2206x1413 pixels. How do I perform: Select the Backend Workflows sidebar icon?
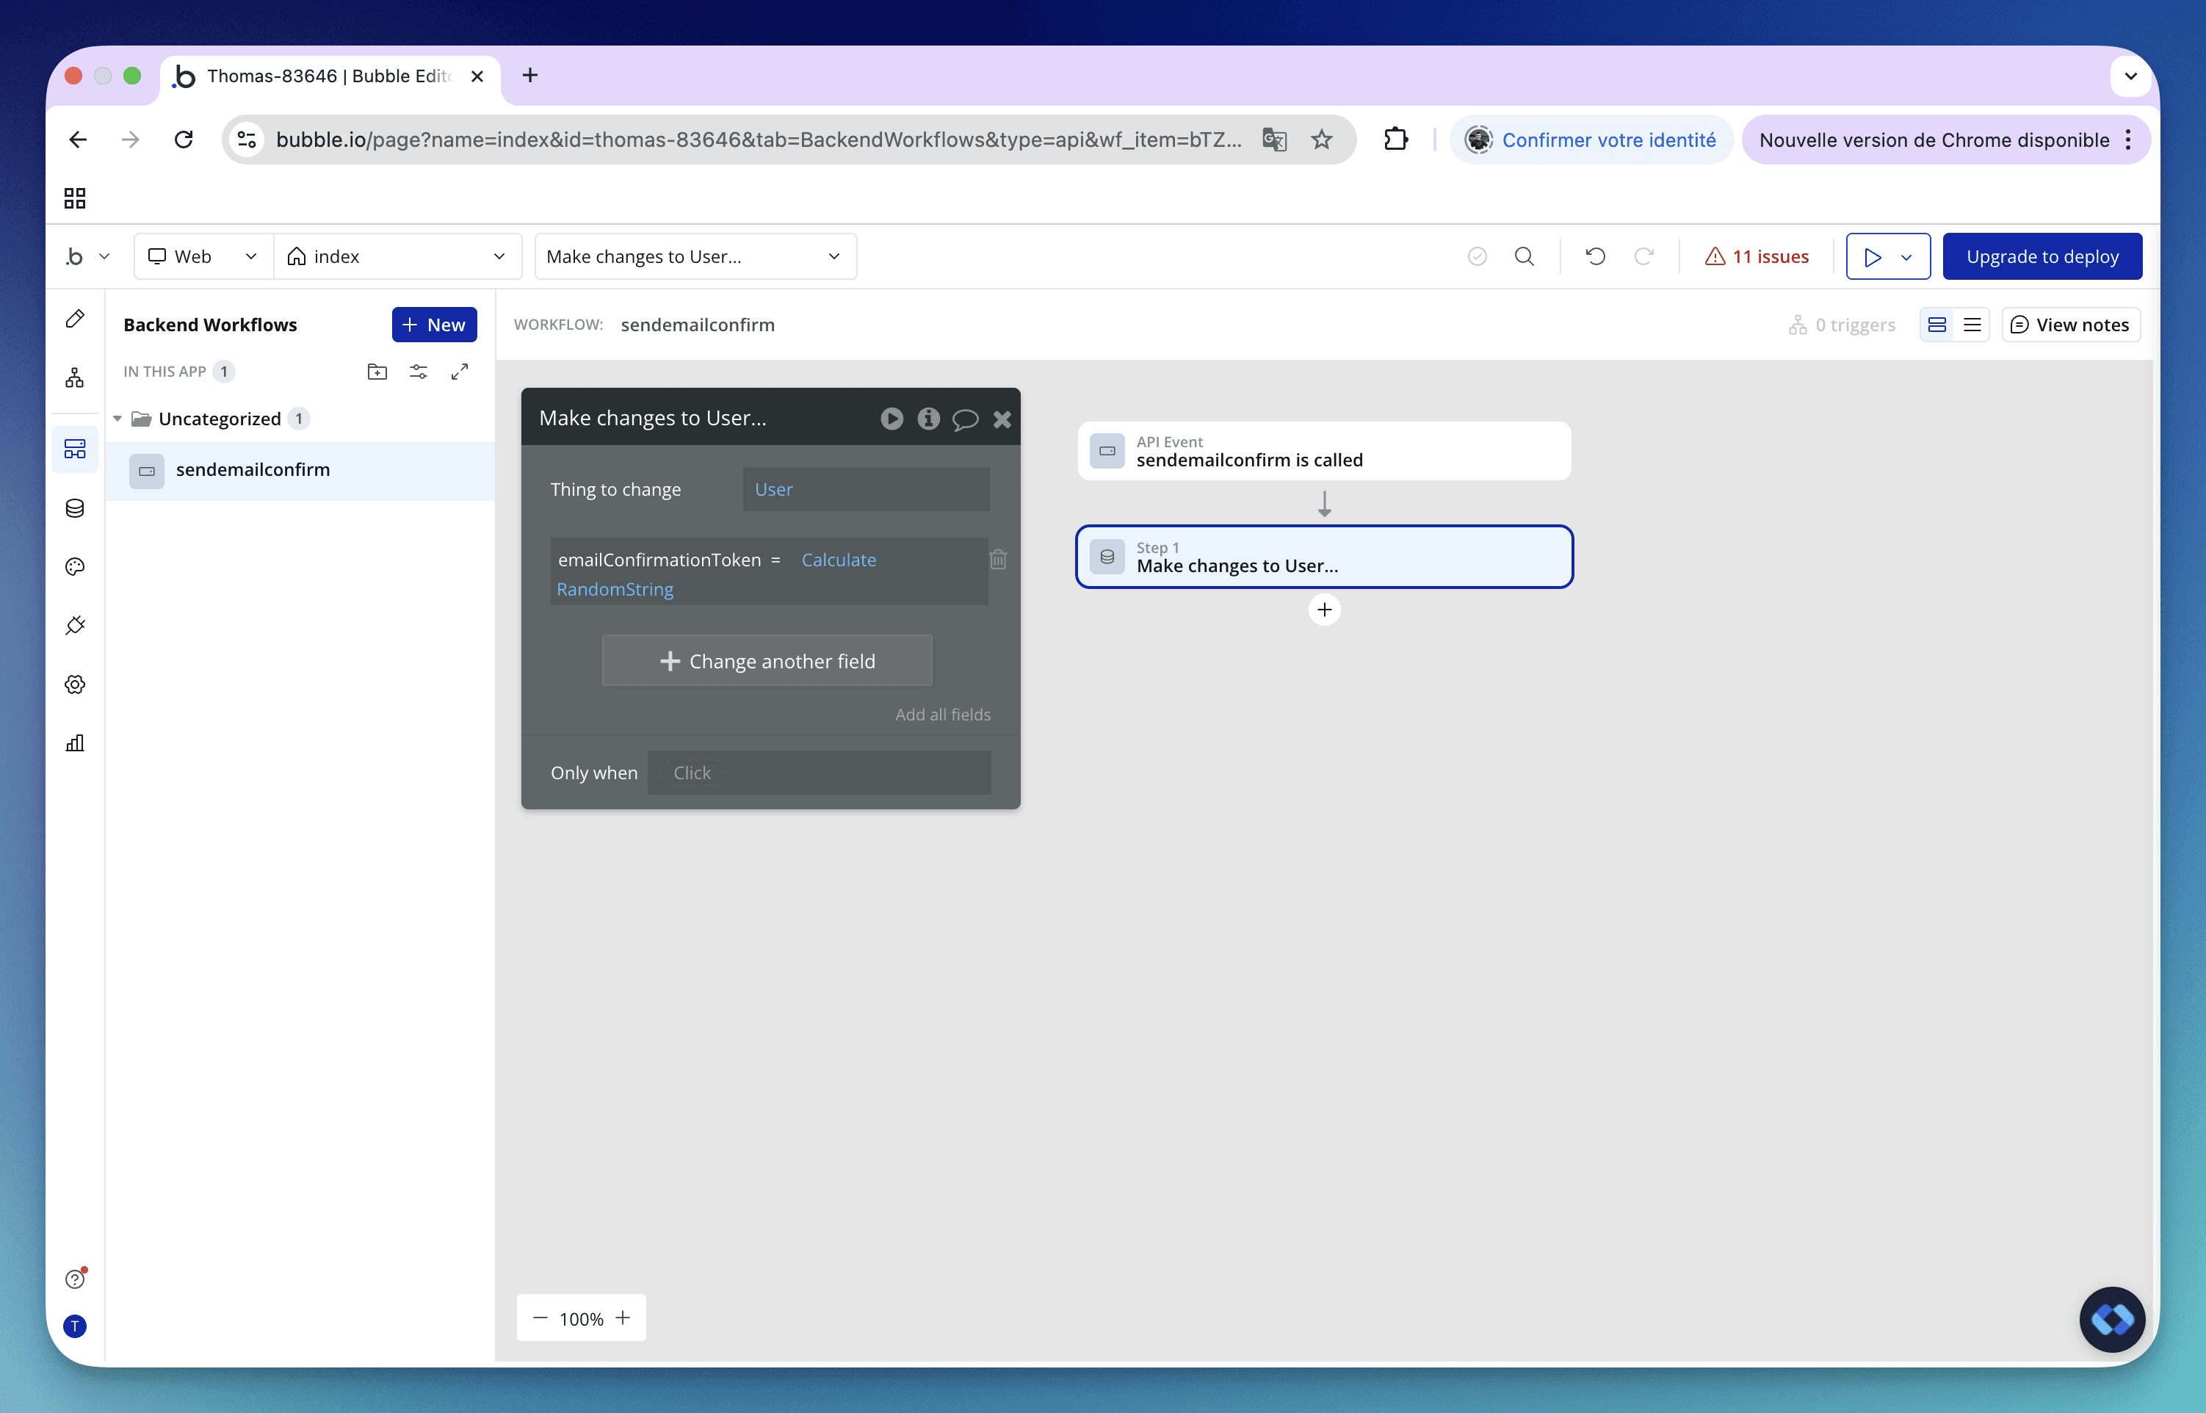75,449
